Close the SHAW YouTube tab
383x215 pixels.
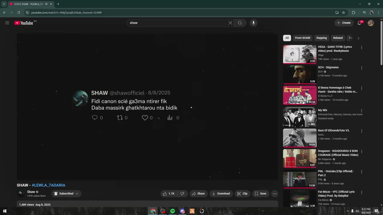(51, 4)
